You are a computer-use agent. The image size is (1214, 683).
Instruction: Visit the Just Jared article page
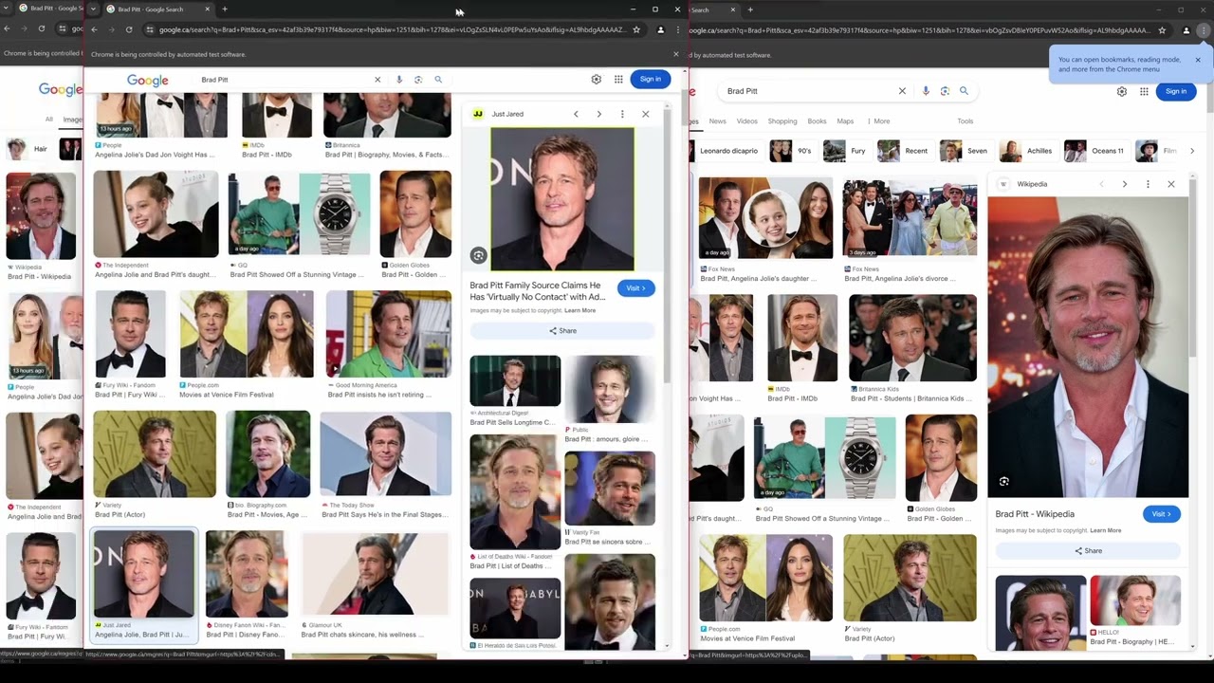tap(635, 288)
